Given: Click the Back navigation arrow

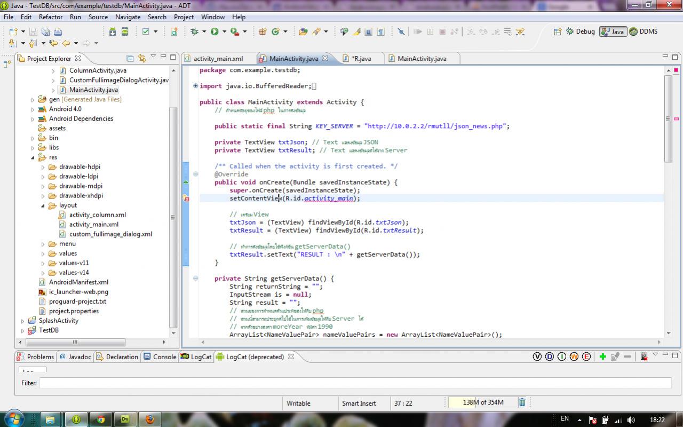Looking at the screenshot, I should pos(66,43).
